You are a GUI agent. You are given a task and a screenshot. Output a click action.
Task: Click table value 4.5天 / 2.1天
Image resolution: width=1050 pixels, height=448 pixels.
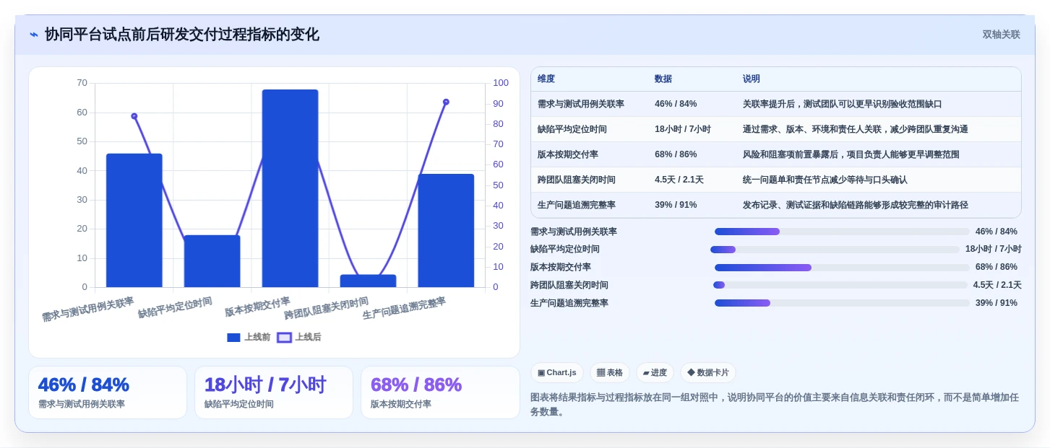coord(679,180)
